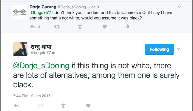193x111 pixels.
Task: Open more options chevron beside Following
Action: tap(178, 49)
